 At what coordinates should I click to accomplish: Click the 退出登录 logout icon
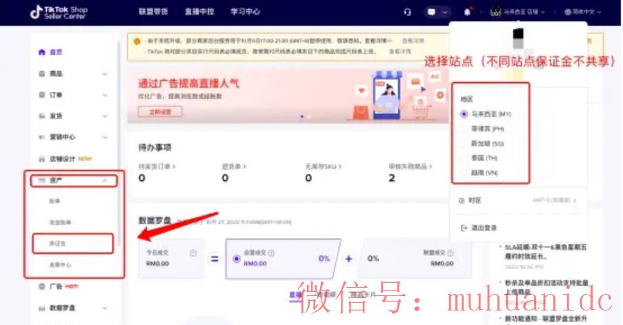click(x=463, y=228)
